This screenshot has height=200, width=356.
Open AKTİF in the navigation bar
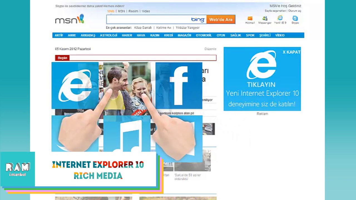[59, 35]
